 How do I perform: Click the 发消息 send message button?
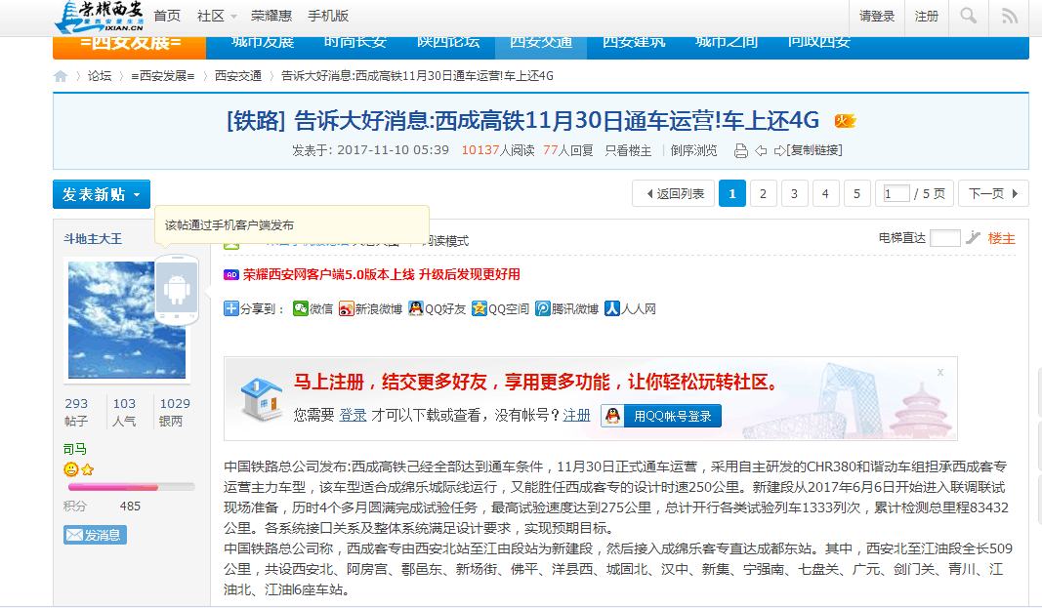tap(95, 535)
